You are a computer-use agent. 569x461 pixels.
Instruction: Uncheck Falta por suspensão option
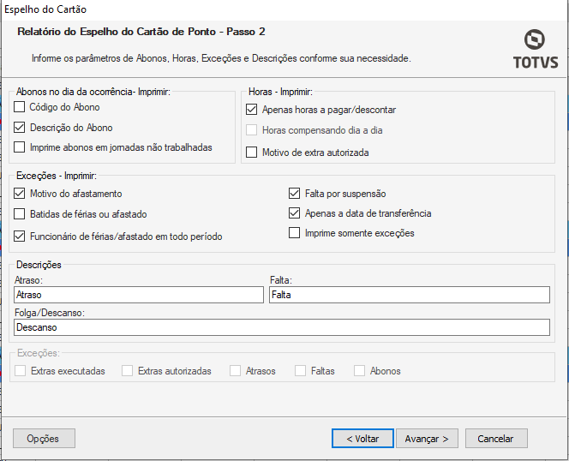coord(295,194)
